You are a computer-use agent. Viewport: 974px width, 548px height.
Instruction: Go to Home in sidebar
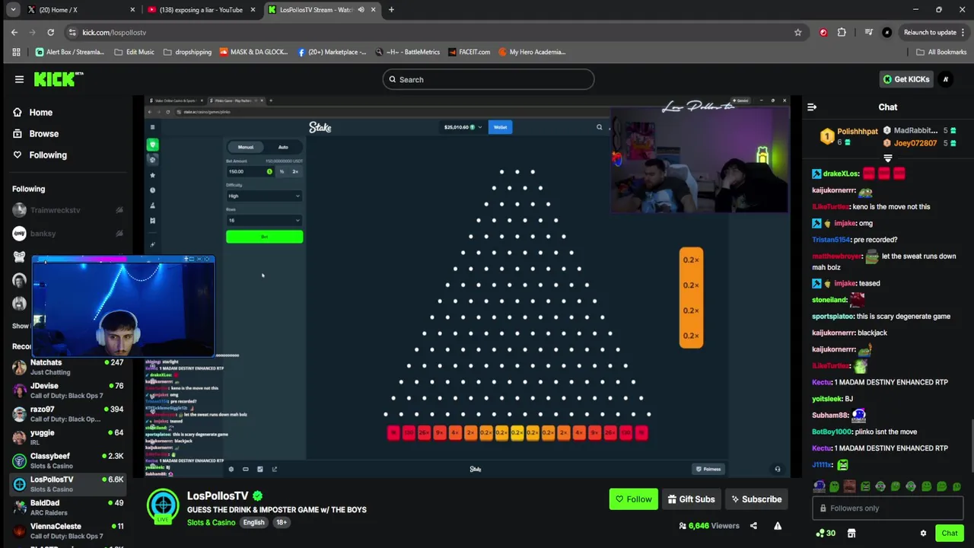[40, 113]
